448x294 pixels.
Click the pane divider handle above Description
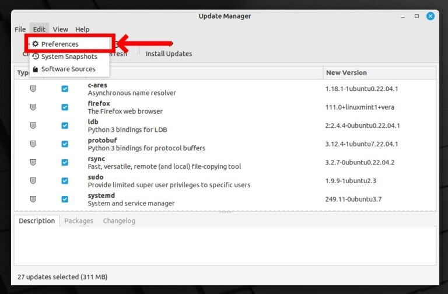(225, 212)
